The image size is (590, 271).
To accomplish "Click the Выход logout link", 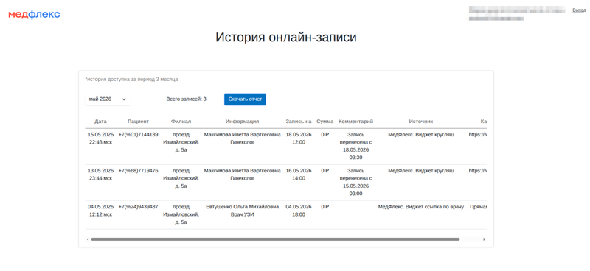I will point(579,10).
